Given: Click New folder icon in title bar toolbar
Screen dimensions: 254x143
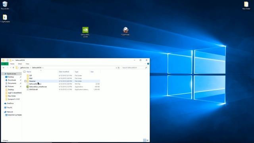Looking at the screenshot, I should click(x=10, y=60).
